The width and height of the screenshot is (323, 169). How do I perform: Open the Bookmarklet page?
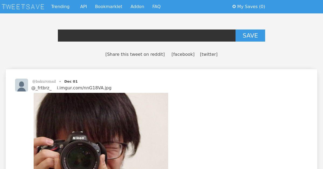click(108, 7)
